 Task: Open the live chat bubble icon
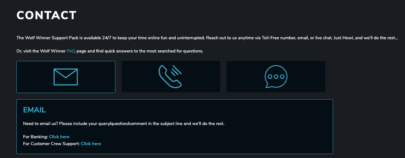click(276, 77)
